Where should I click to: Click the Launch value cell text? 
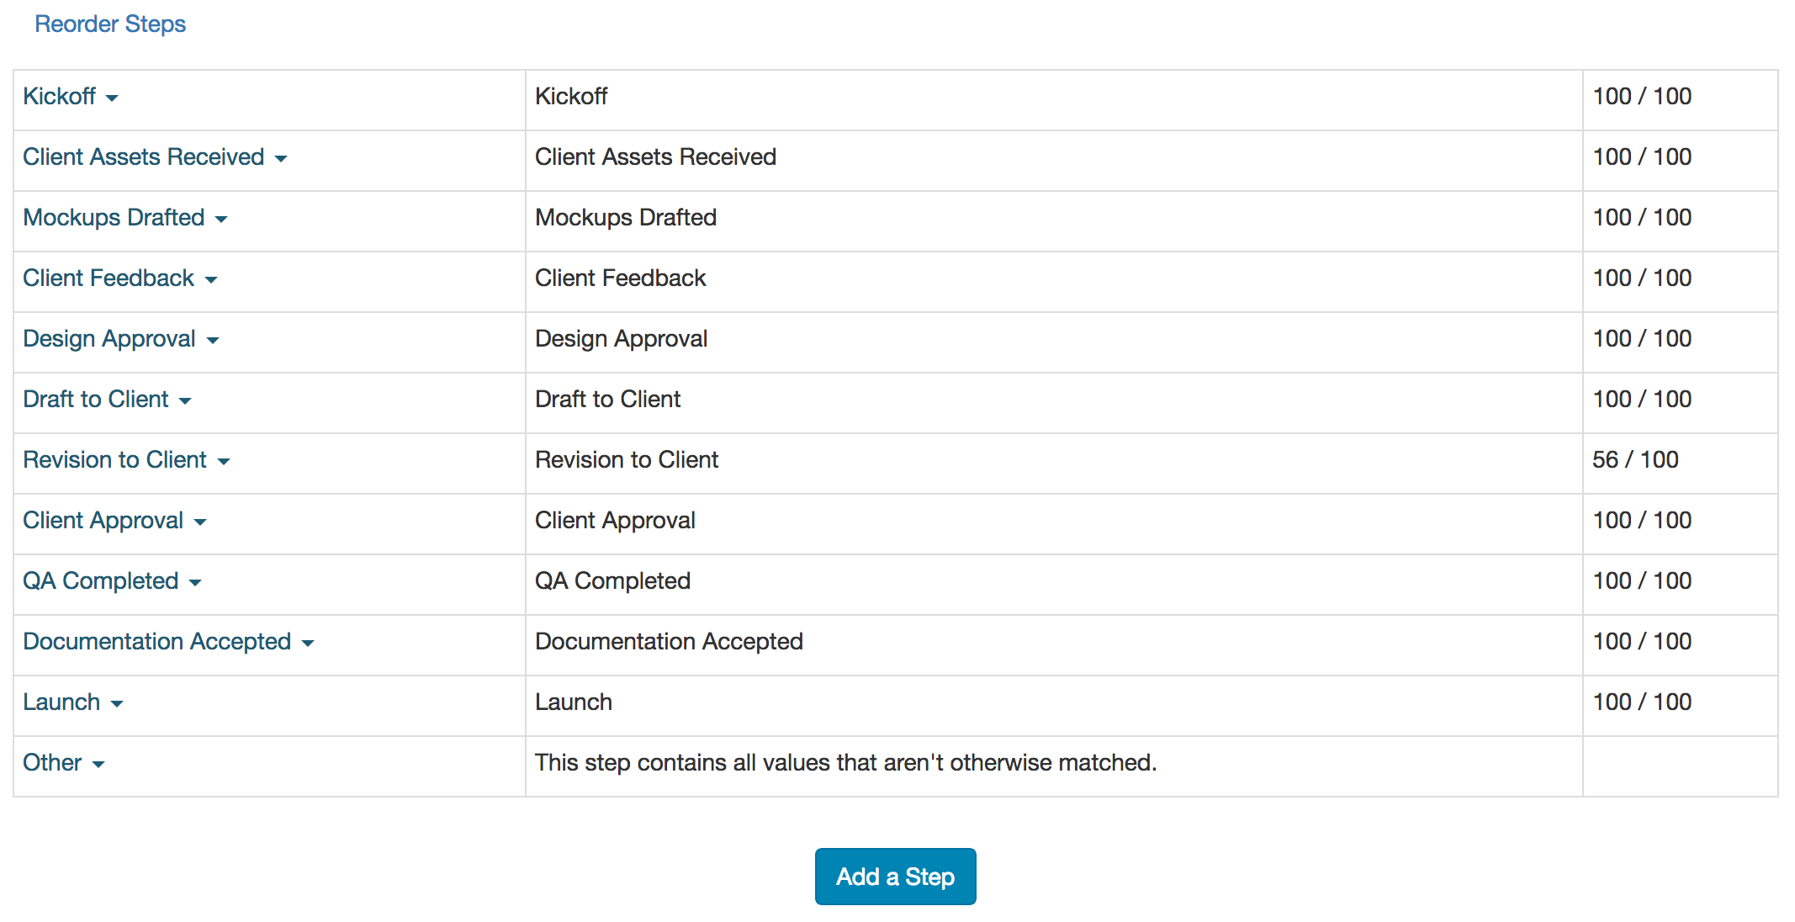click(x=574, y=702)
